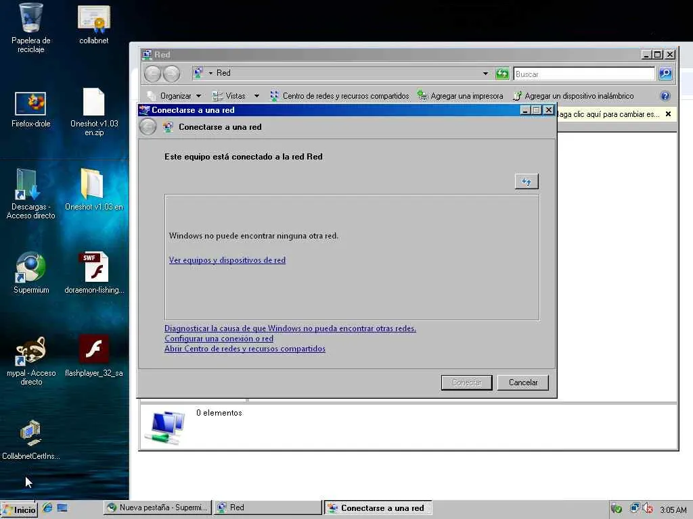The width and height of the screenshot is (693, 519).
Task: Open link Configurar una conexión o red
Action: [x=219, y=339]
